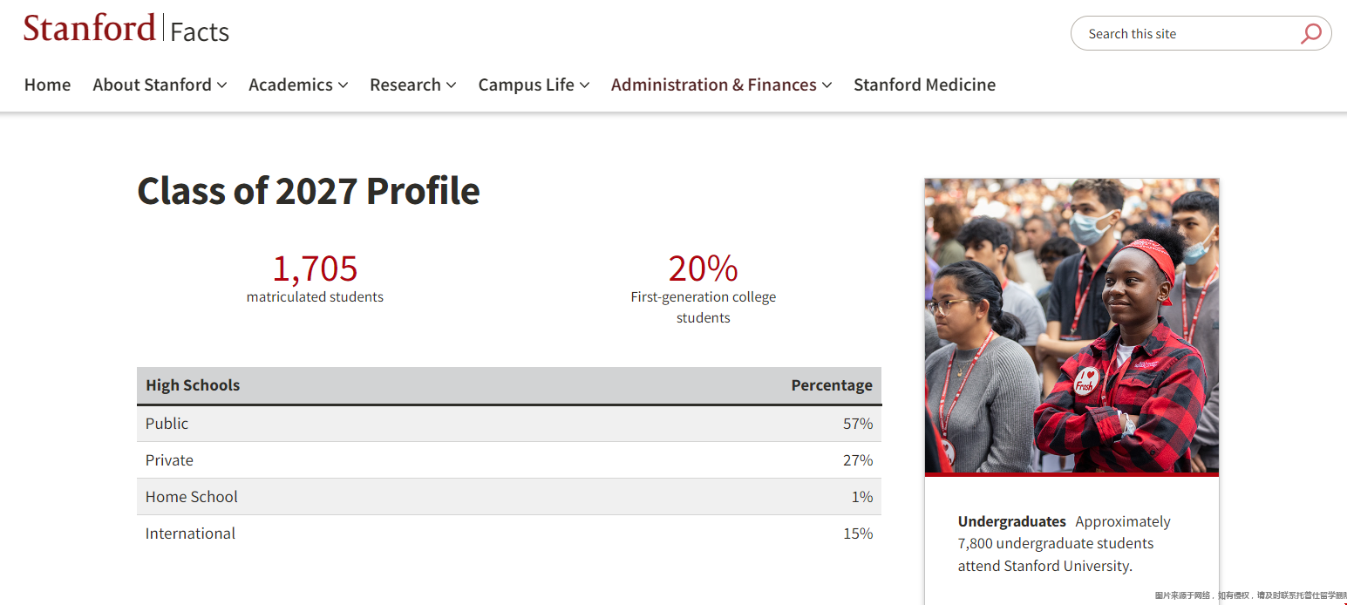Image resolution: width=1347 pixels, height=605 pixels.
Task: Click the Stanford logo wordmark
Action: click(89, 28)
